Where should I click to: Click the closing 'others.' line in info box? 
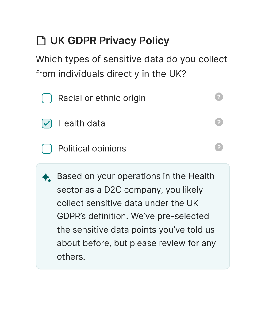[x=71, y=256]
